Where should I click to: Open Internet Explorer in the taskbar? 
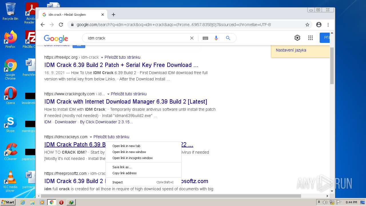click(x=23, y=202)
